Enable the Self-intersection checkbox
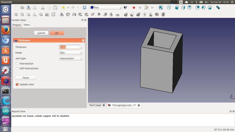The width and height of the screenshot is (235, 132). [x=17, y=68]
